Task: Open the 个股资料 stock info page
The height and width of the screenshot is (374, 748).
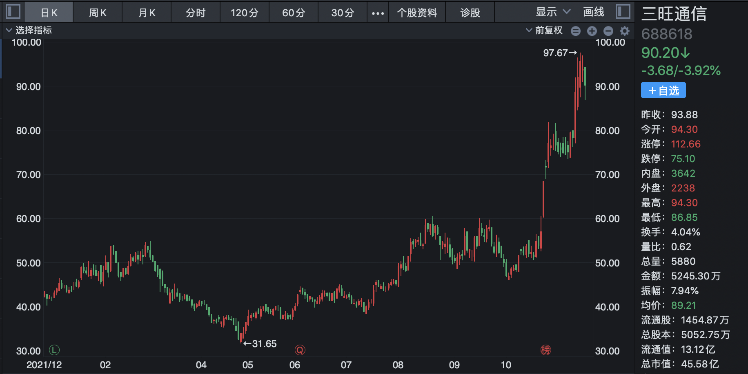Action: (x=417, y=13)
